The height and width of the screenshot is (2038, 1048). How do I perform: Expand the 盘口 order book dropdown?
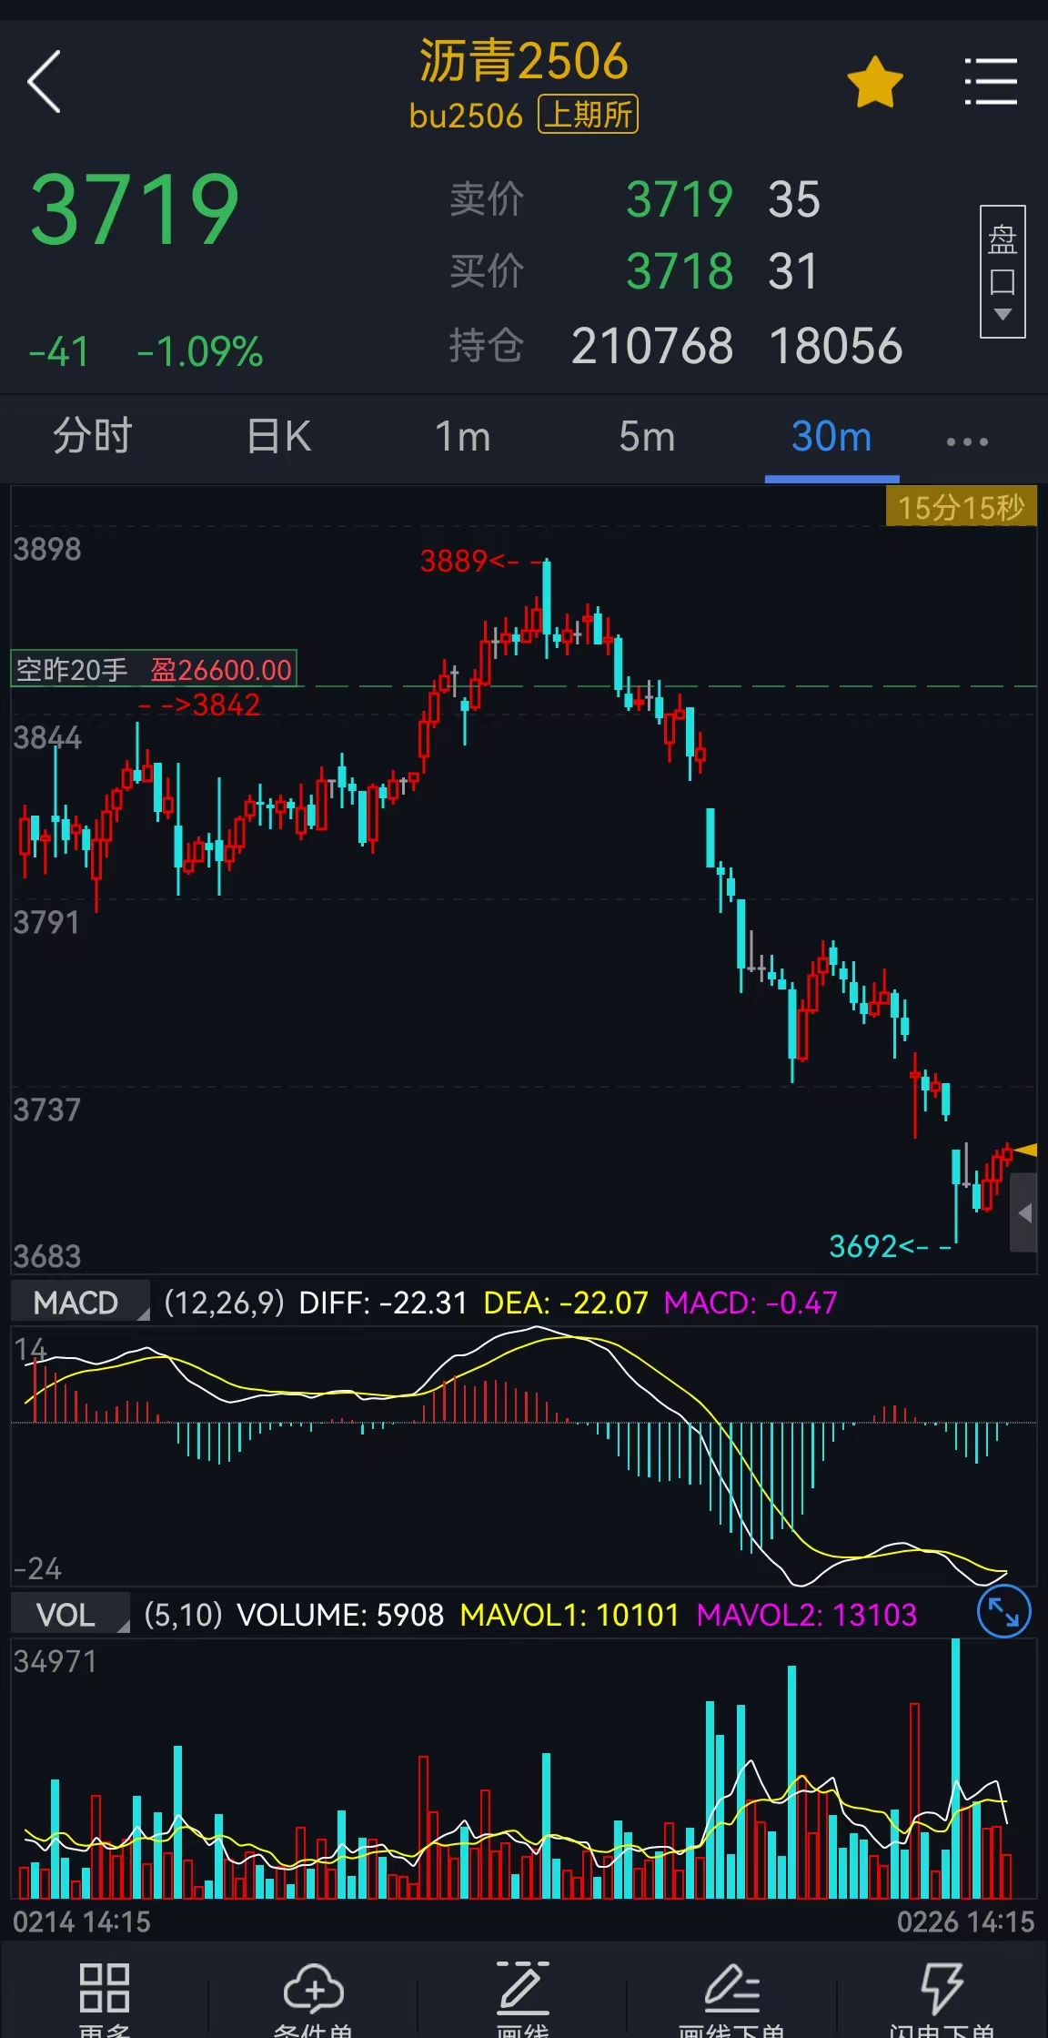click(1002, 271)
